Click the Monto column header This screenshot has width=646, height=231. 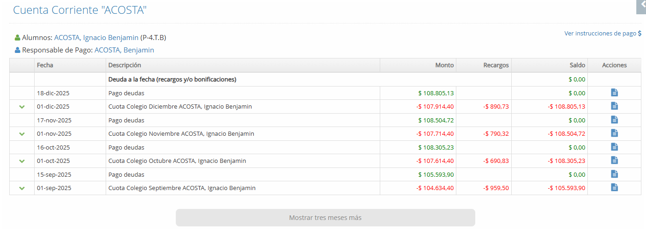444,65
